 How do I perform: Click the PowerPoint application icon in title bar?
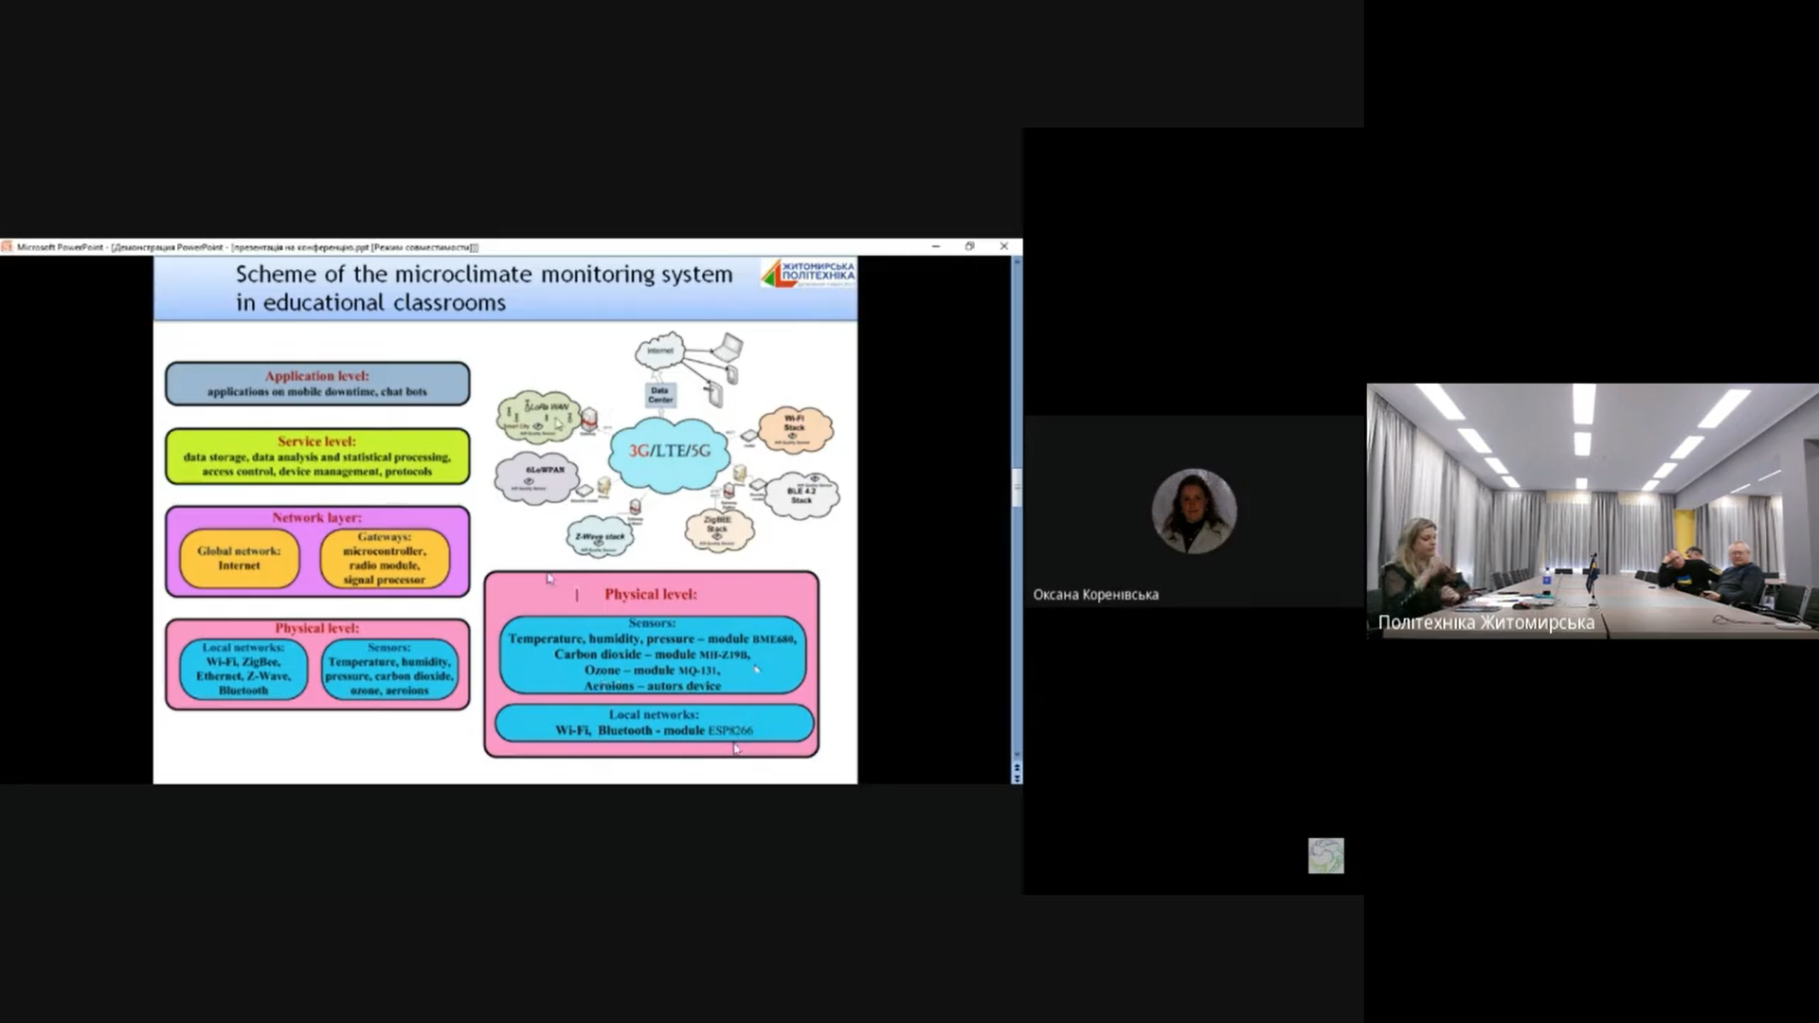pyautogui.click(x=7, y=247)
